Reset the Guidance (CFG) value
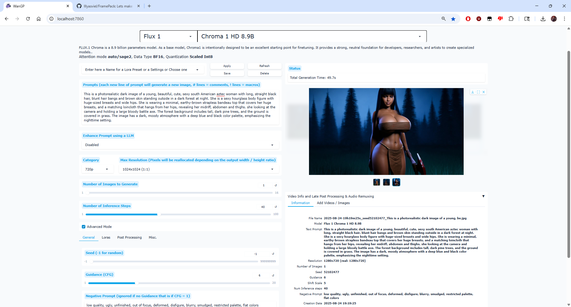The height and width of the screenshot is (307, 571). (x=273, y=275)
